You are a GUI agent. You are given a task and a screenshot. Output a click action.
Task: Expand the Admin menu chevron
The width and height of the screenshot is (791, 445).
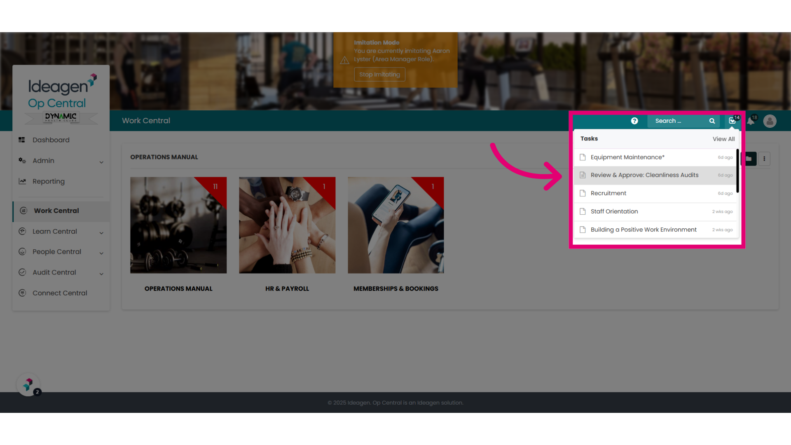coord(101,162)
